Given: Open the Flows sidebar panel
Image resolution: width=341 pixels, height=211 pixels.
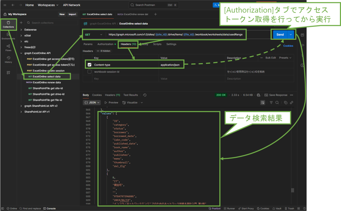Looking at the screenshot, I should click(x=8, y=48).
